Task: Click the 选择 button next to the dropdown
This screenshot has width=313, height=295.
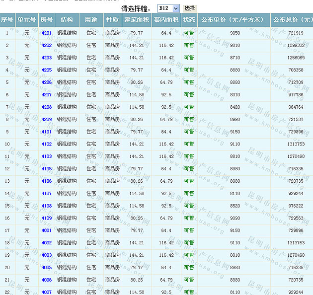Action: 189,8
